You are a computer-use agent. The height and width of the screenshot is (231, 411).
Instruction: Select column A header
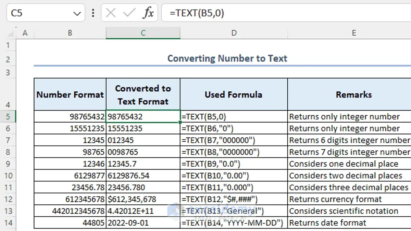[25, 33]
